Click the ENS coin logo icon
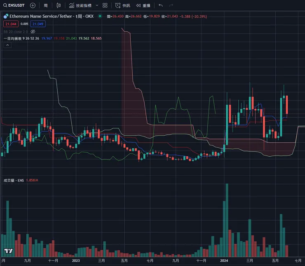 click(x=6, y=16)
